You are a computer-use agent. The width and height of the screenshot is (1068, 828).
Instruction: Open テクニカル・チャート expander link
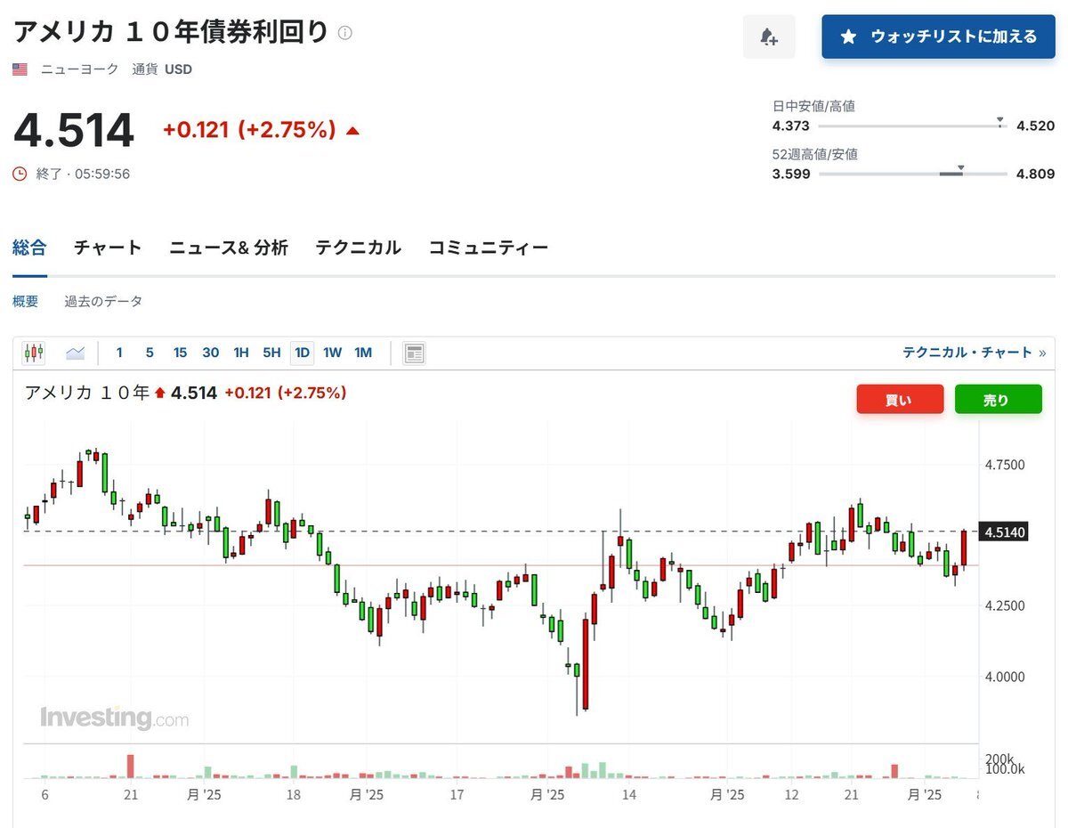974,353
